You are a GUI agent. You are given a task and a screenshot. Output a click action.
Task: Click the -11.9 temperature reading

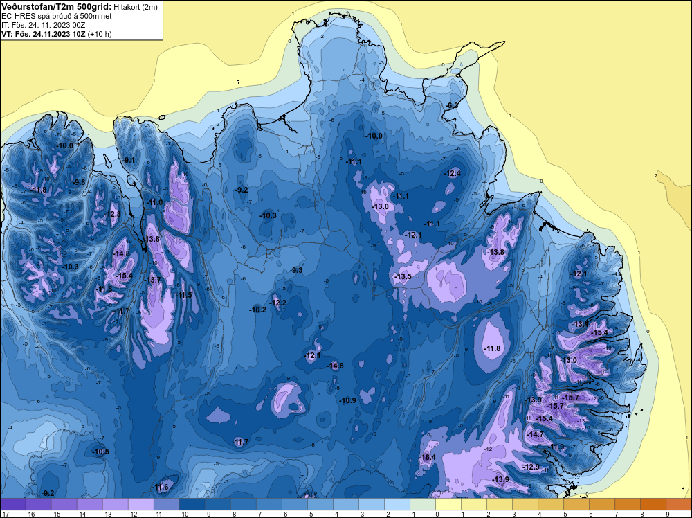pos(556,447)
